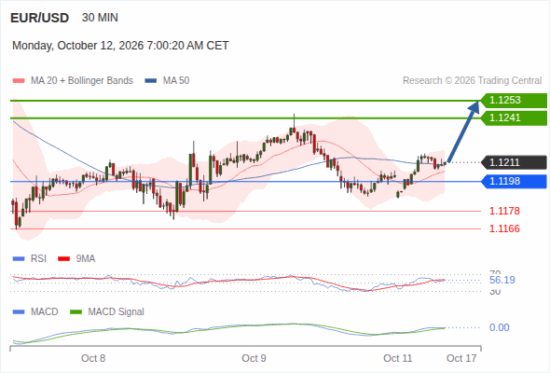Screen dimensions: 550x373
Task: Click the 1.1166 red support value
Action: click(504, 228)
